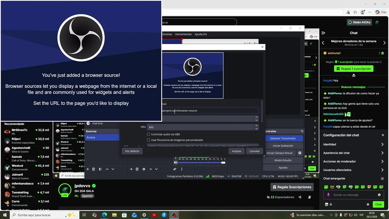Open OBS Studio from Windows taskbar
The image size is (389, 219).
click(174, 215)
